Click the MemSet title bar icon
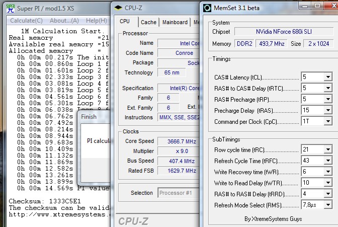The width and height of the screenshot is (338, 227). click(207, 8)
